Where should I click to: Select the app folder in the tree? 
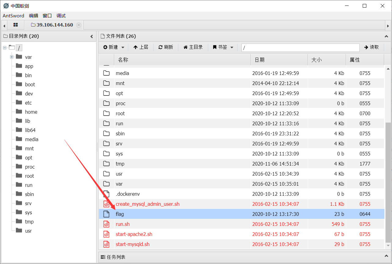coord(29,66)
